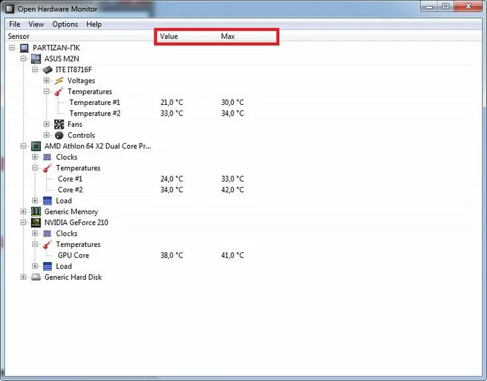487x381 pixels.
Task: Close the Open Hardware Monitor window
Action: coord(468,7)
